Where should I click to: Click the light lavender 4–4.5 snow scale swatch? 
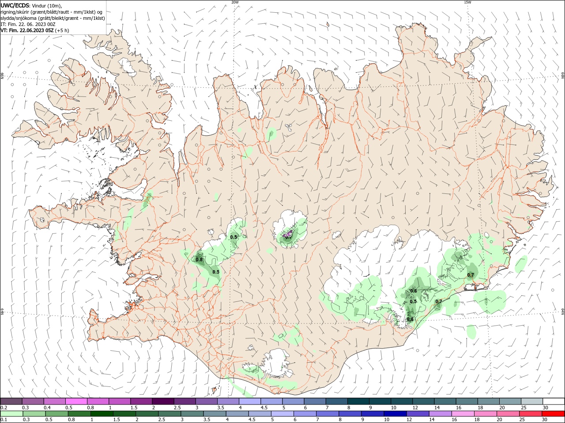pyautogui.click(x=250, y=401)
